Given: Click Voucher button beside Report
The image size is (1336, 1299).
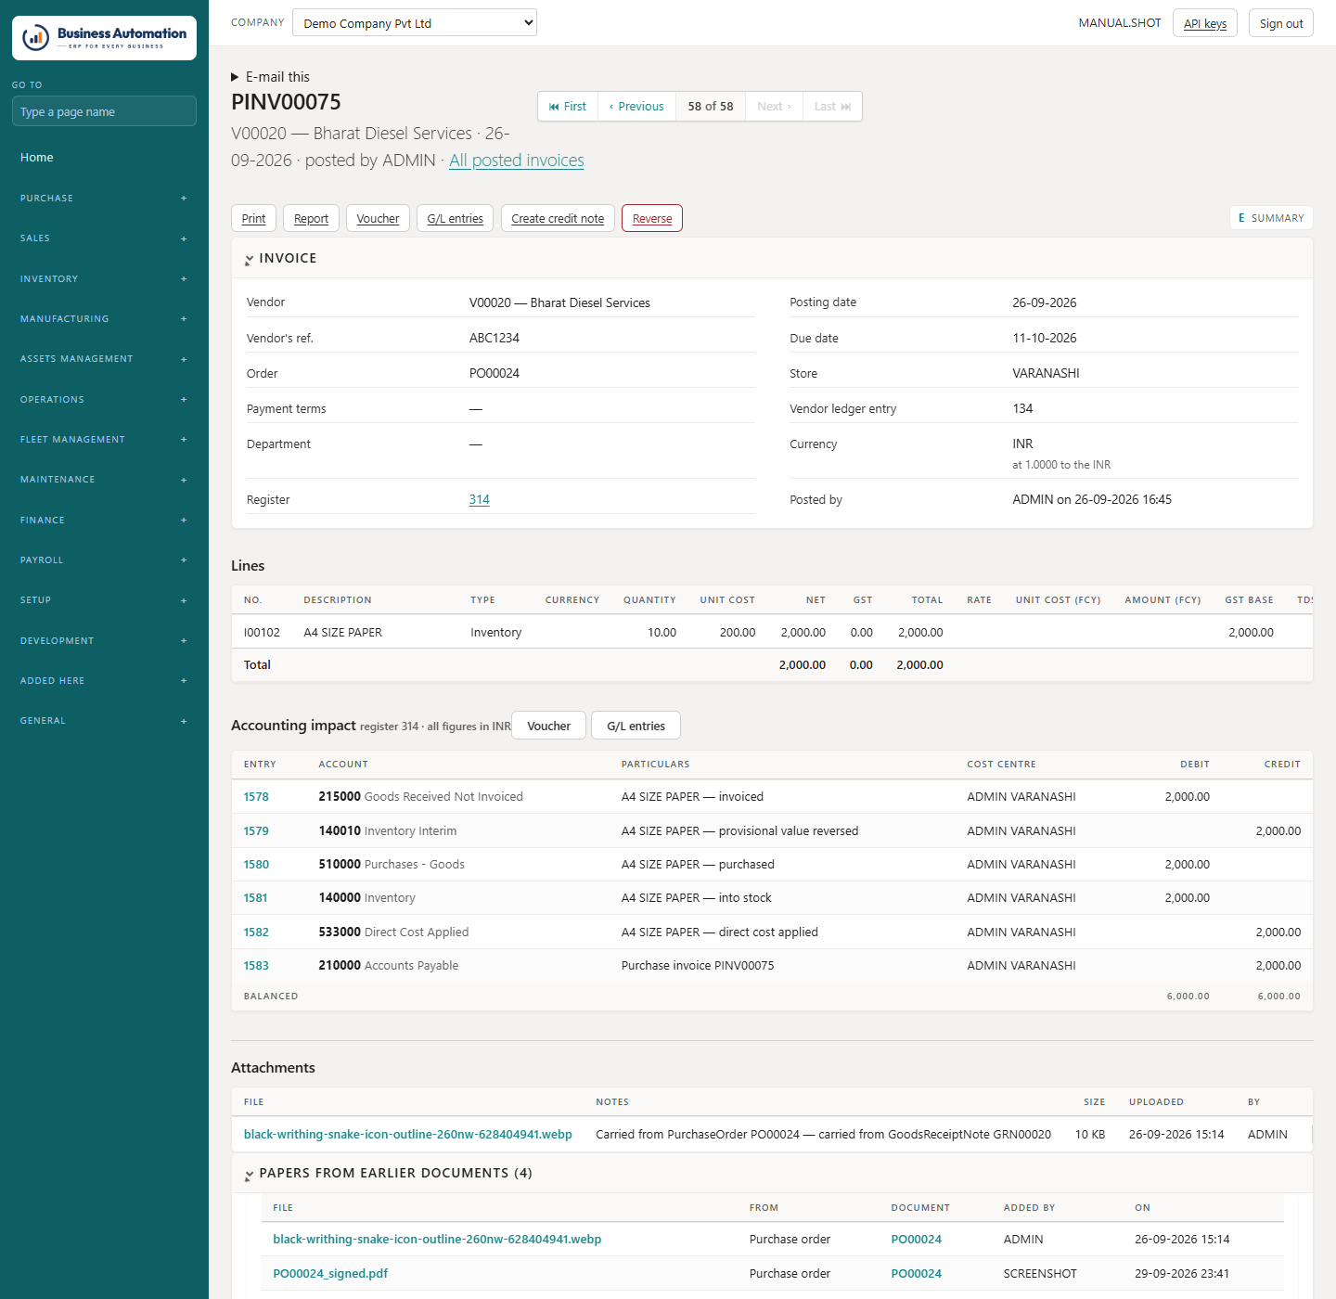Looking at the screenshot, I should pyautogui.click(x=378, y=219).
